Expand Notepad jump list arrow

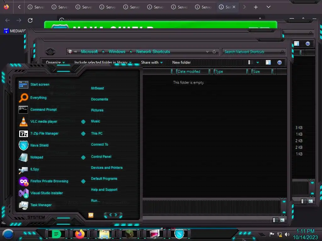[83, 158]
